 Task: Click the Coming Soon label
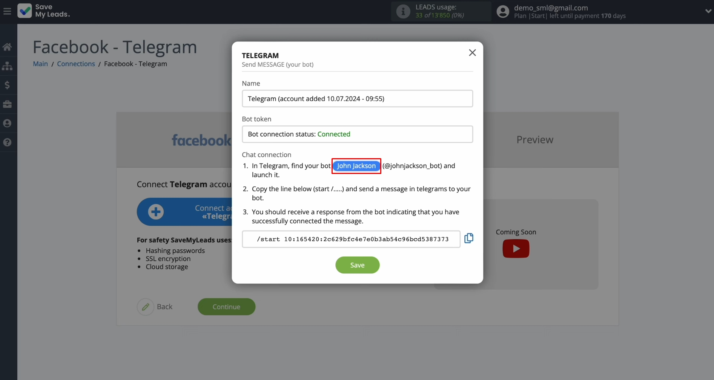[x=516, y=232]
